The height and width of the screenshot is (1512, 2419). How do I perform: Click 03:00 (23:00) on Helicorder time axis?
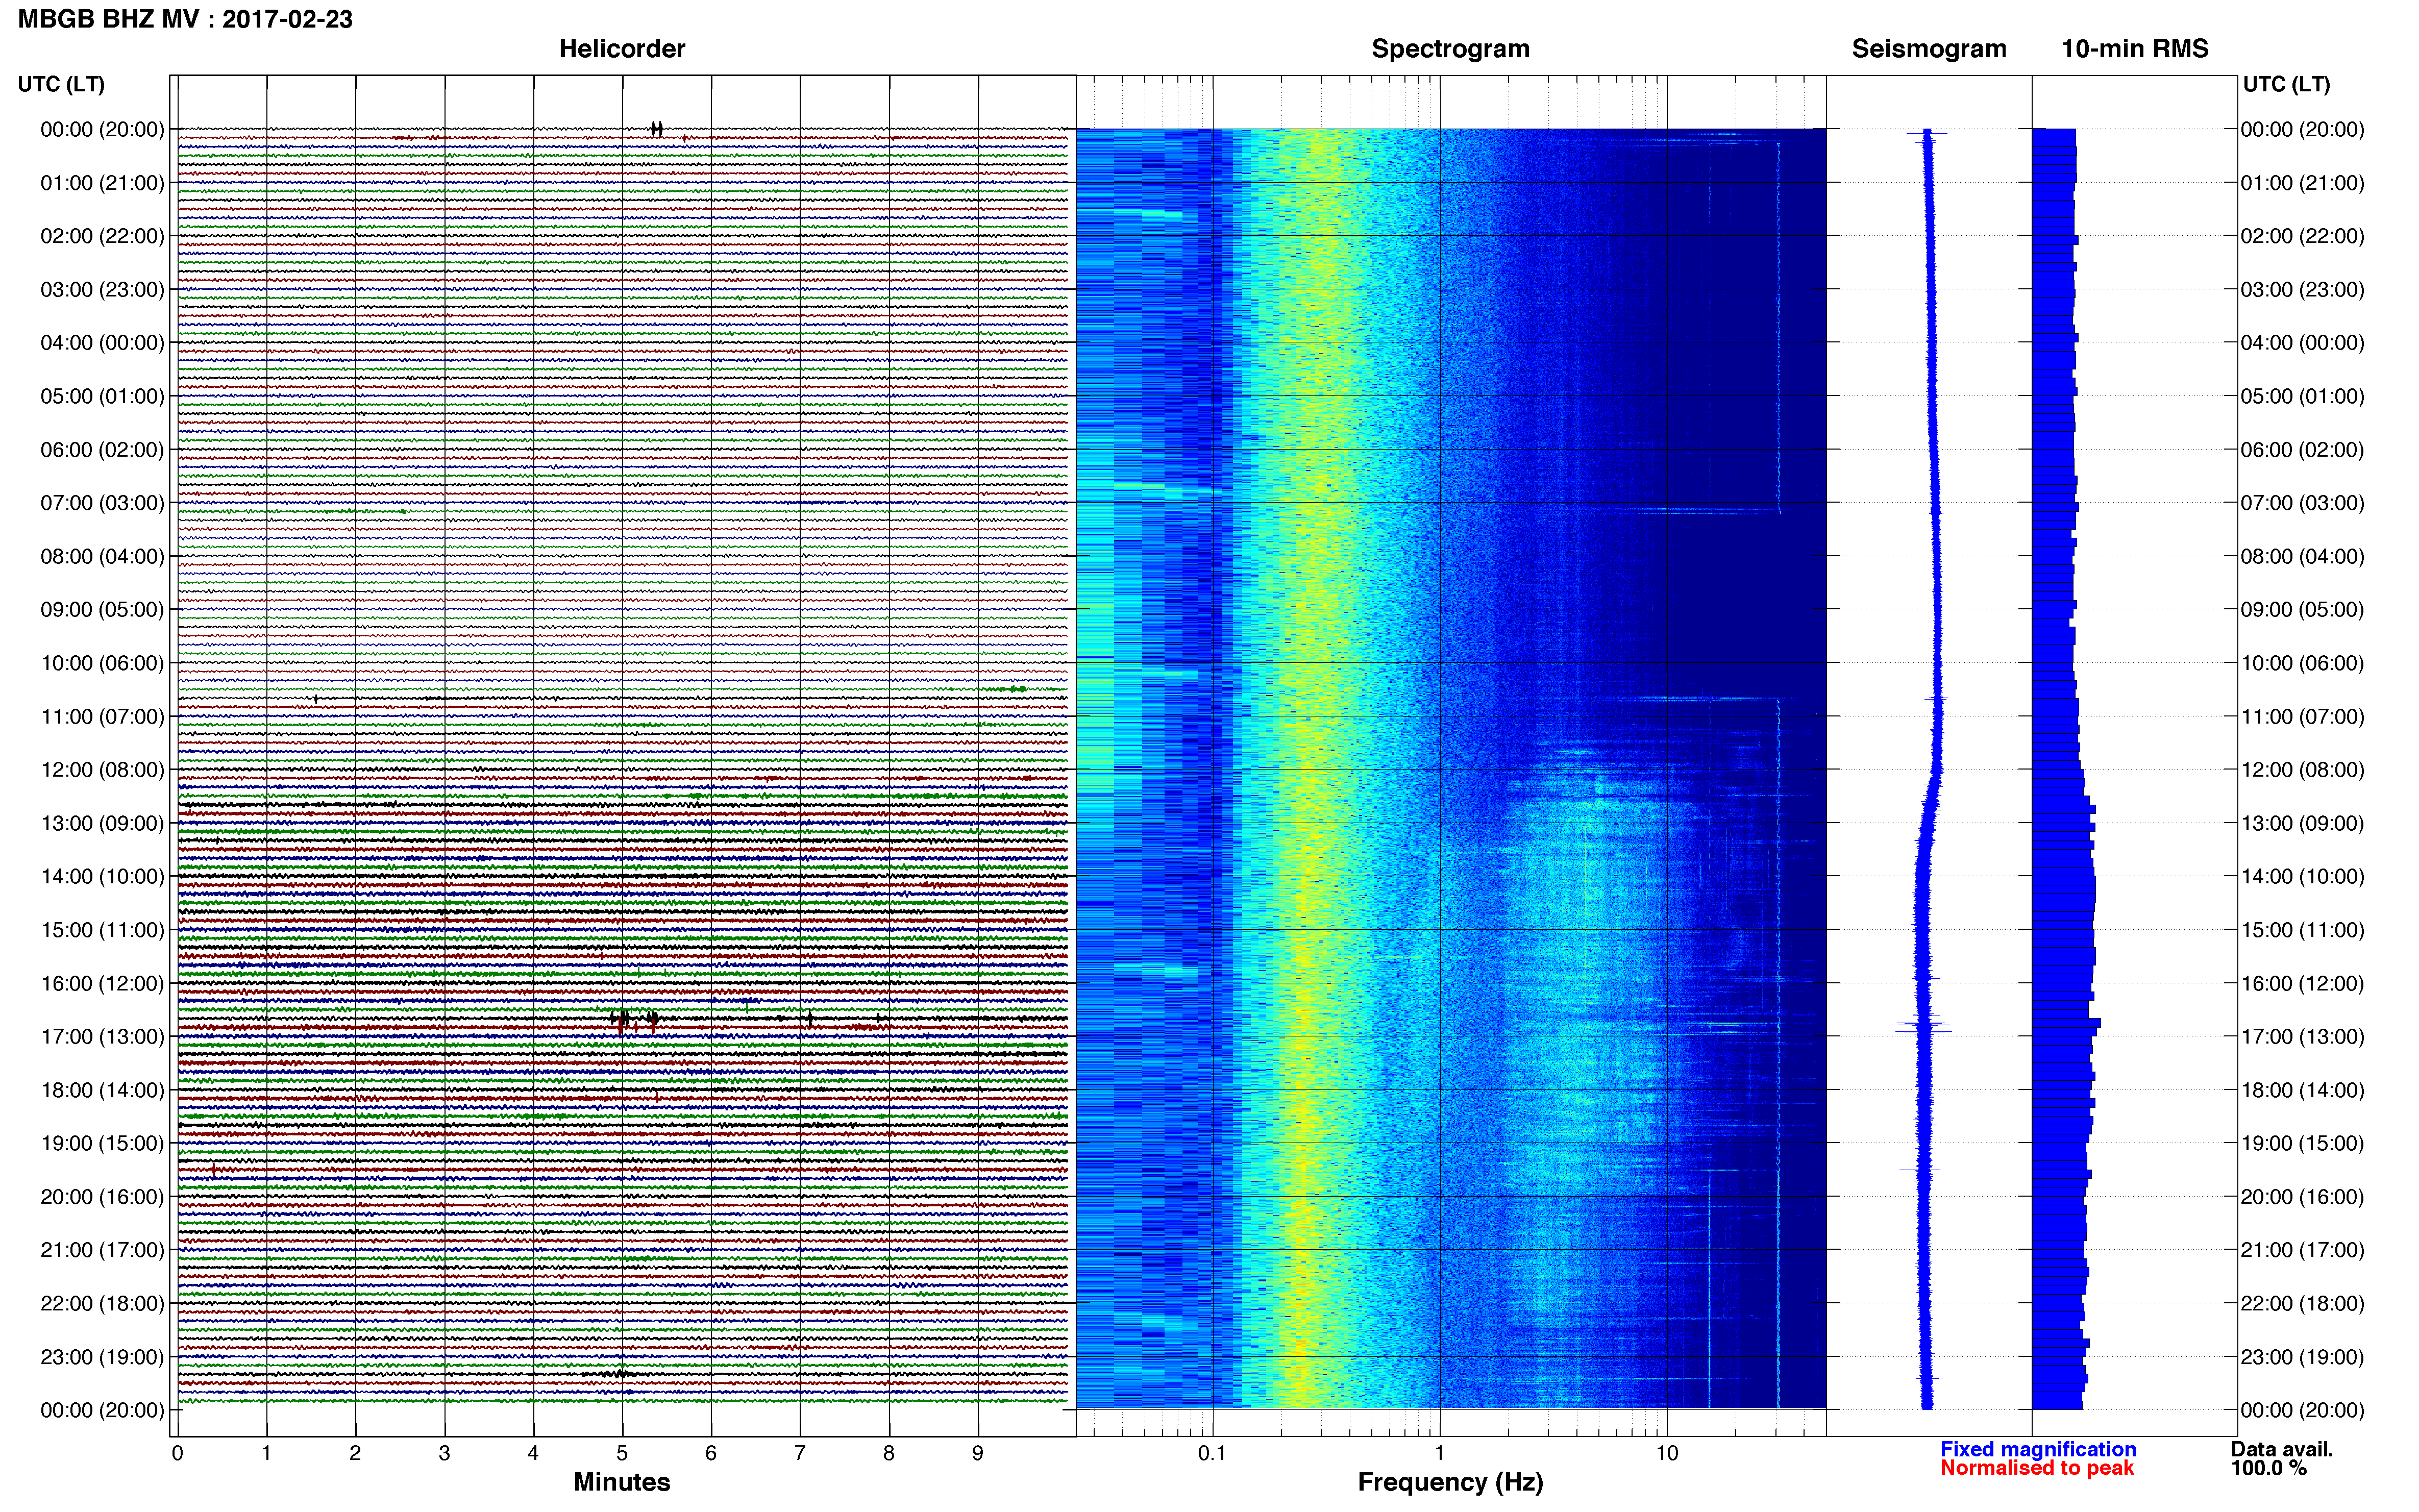click(x=102, y=290)
